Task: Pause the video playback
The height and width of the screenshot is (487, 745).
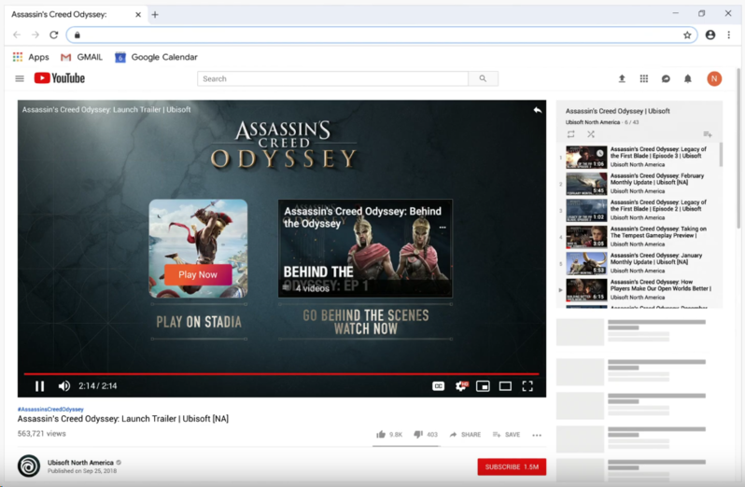Action: [39, 386]
